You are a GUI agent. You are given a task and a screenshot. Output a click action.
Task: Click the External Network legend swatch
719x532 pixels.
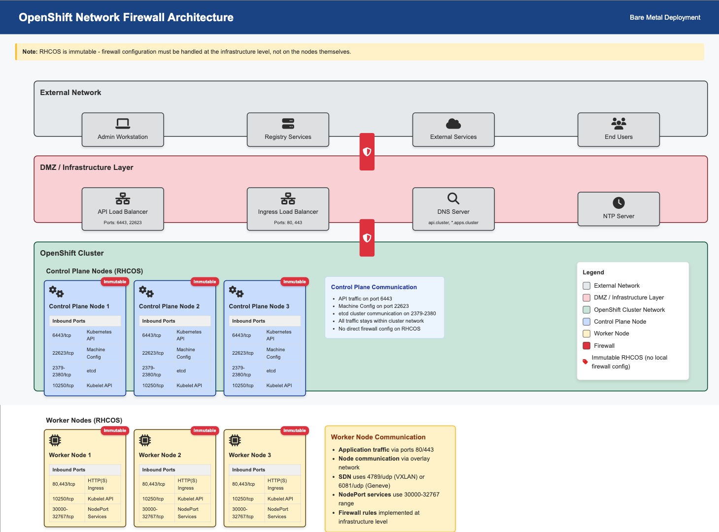(x=586, y=286)
